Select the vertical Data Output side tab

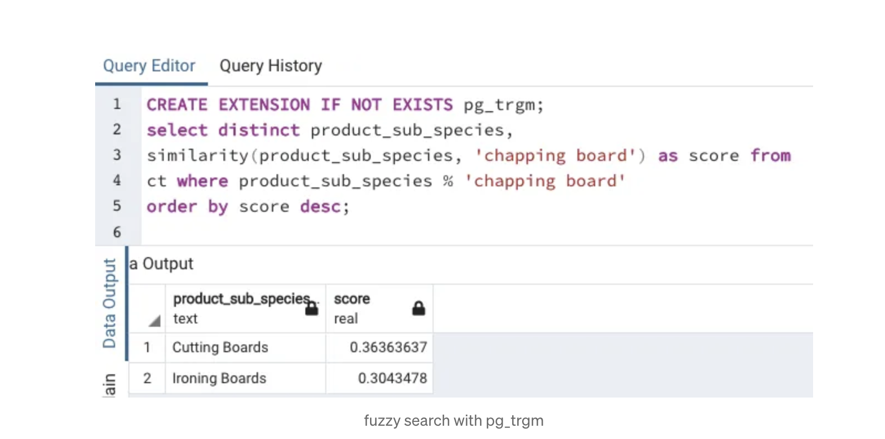coord(110,303)
